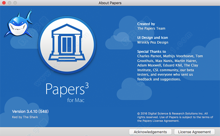Click the 'About Papers' window title
This screenshot has height=136, width=220.
[110, 3]
